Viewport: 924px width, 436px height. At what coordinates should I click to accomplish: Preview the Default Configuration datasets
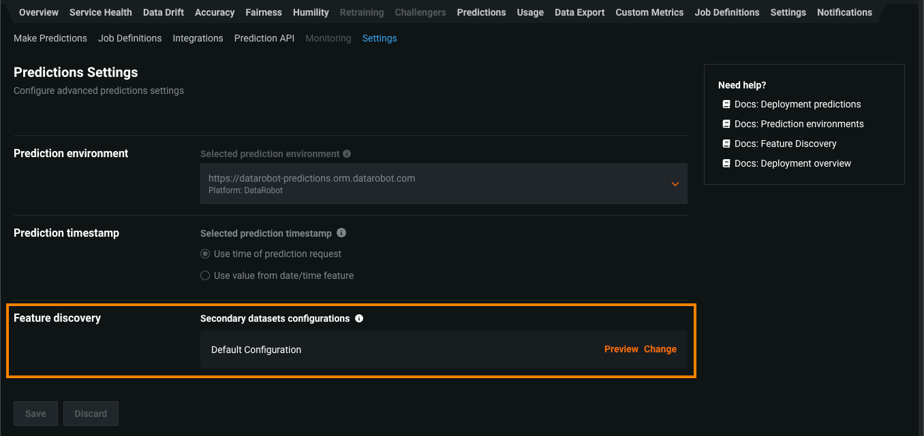click(x=621, y=349)
